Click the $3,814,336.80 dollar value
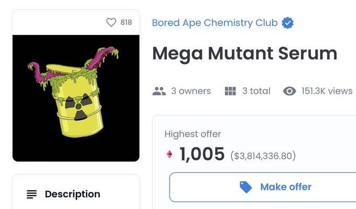This screenshot has height=209, width=356. coord(263,156)
